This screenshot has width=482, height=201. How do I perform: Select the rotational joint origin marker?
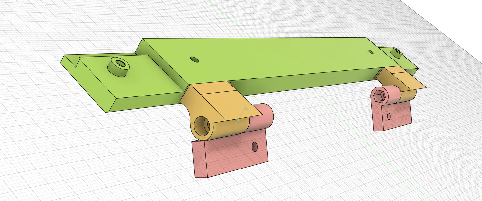tap(239, 121)
